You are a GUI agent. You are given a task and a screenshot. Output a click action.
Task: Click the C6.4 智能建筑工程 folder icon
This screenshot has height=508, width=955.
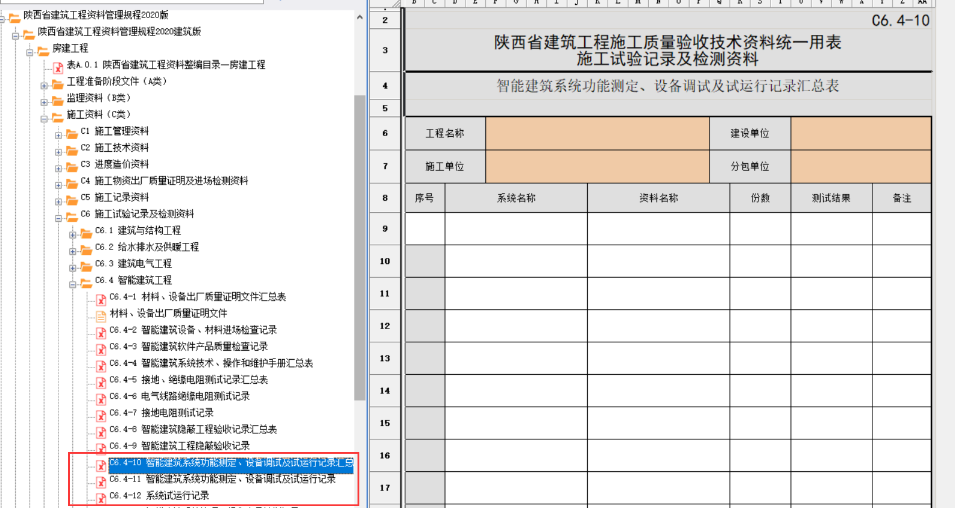coord(87,283)
